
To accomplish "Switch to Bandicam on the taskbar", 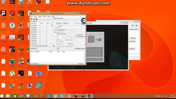I will point(76,96).
